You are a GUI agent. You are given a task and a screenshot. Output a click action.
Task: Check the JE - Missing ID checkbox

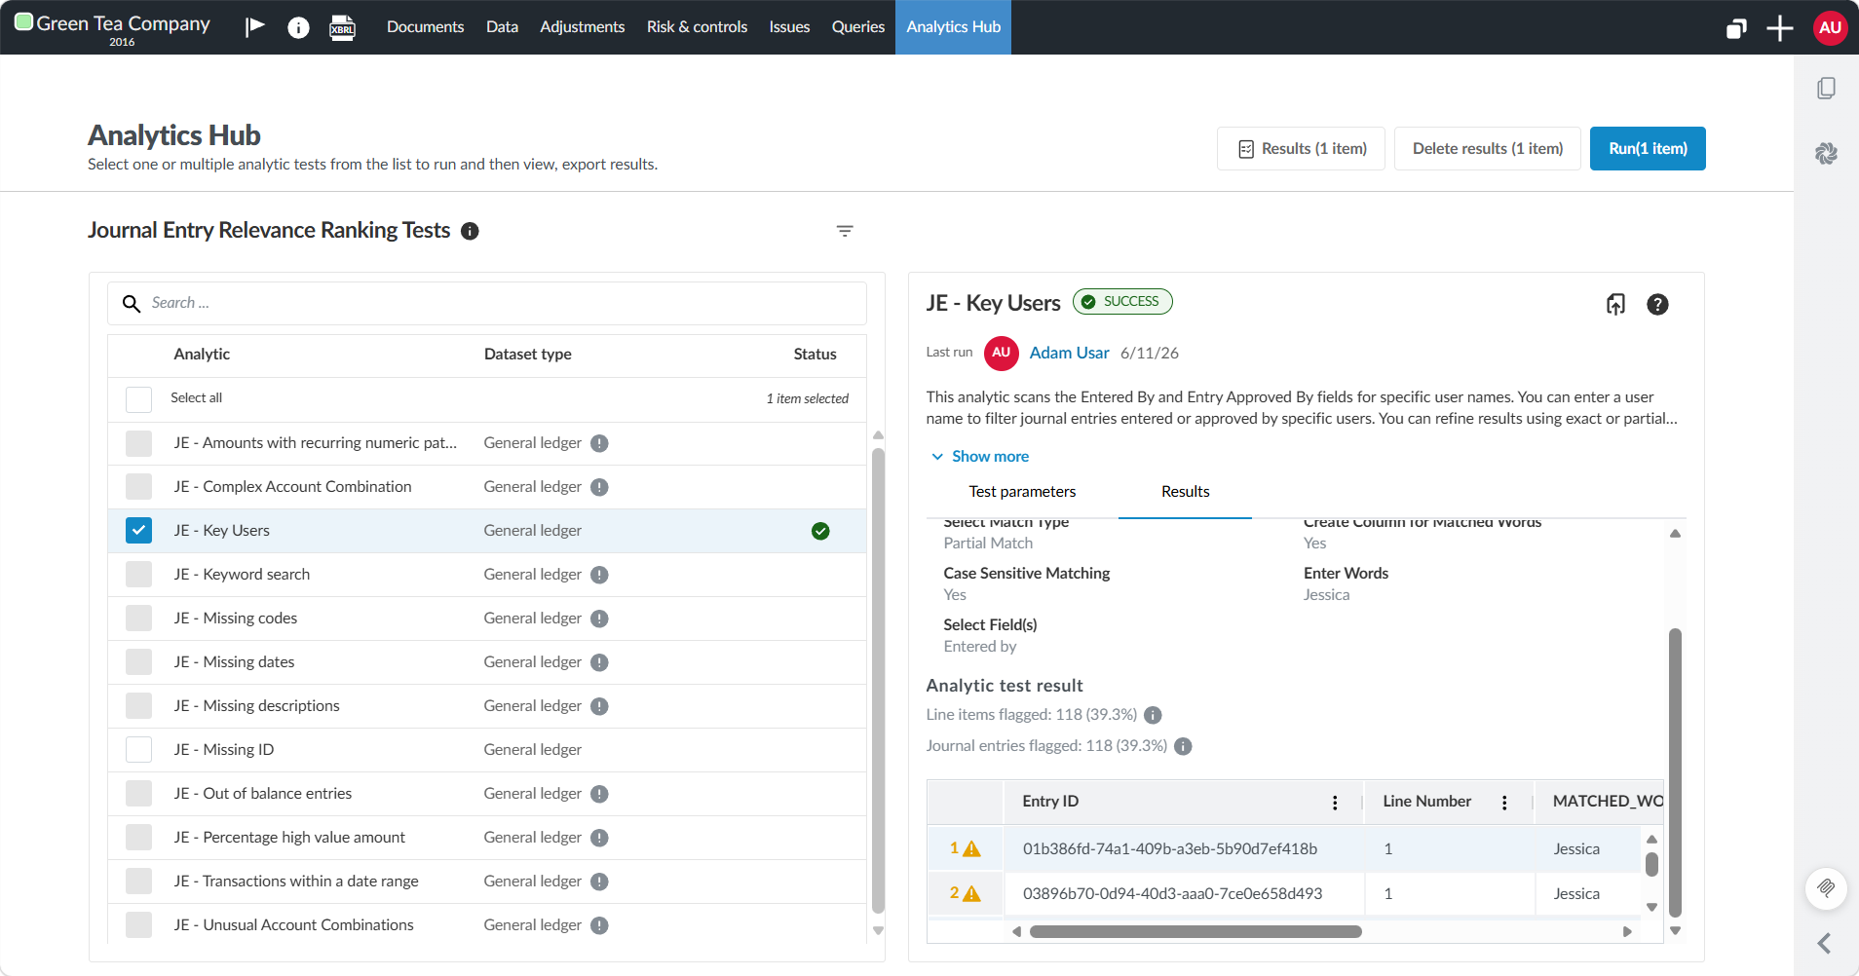[138, 750]
